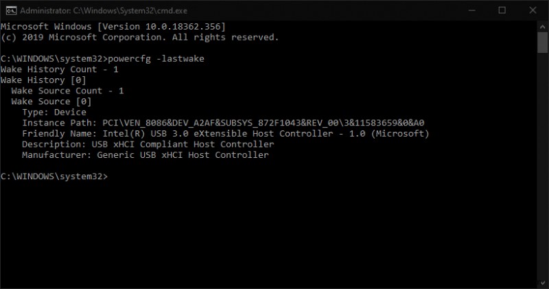
Task: Click the Wake History Count line
Action: click(x=60, y=69)
